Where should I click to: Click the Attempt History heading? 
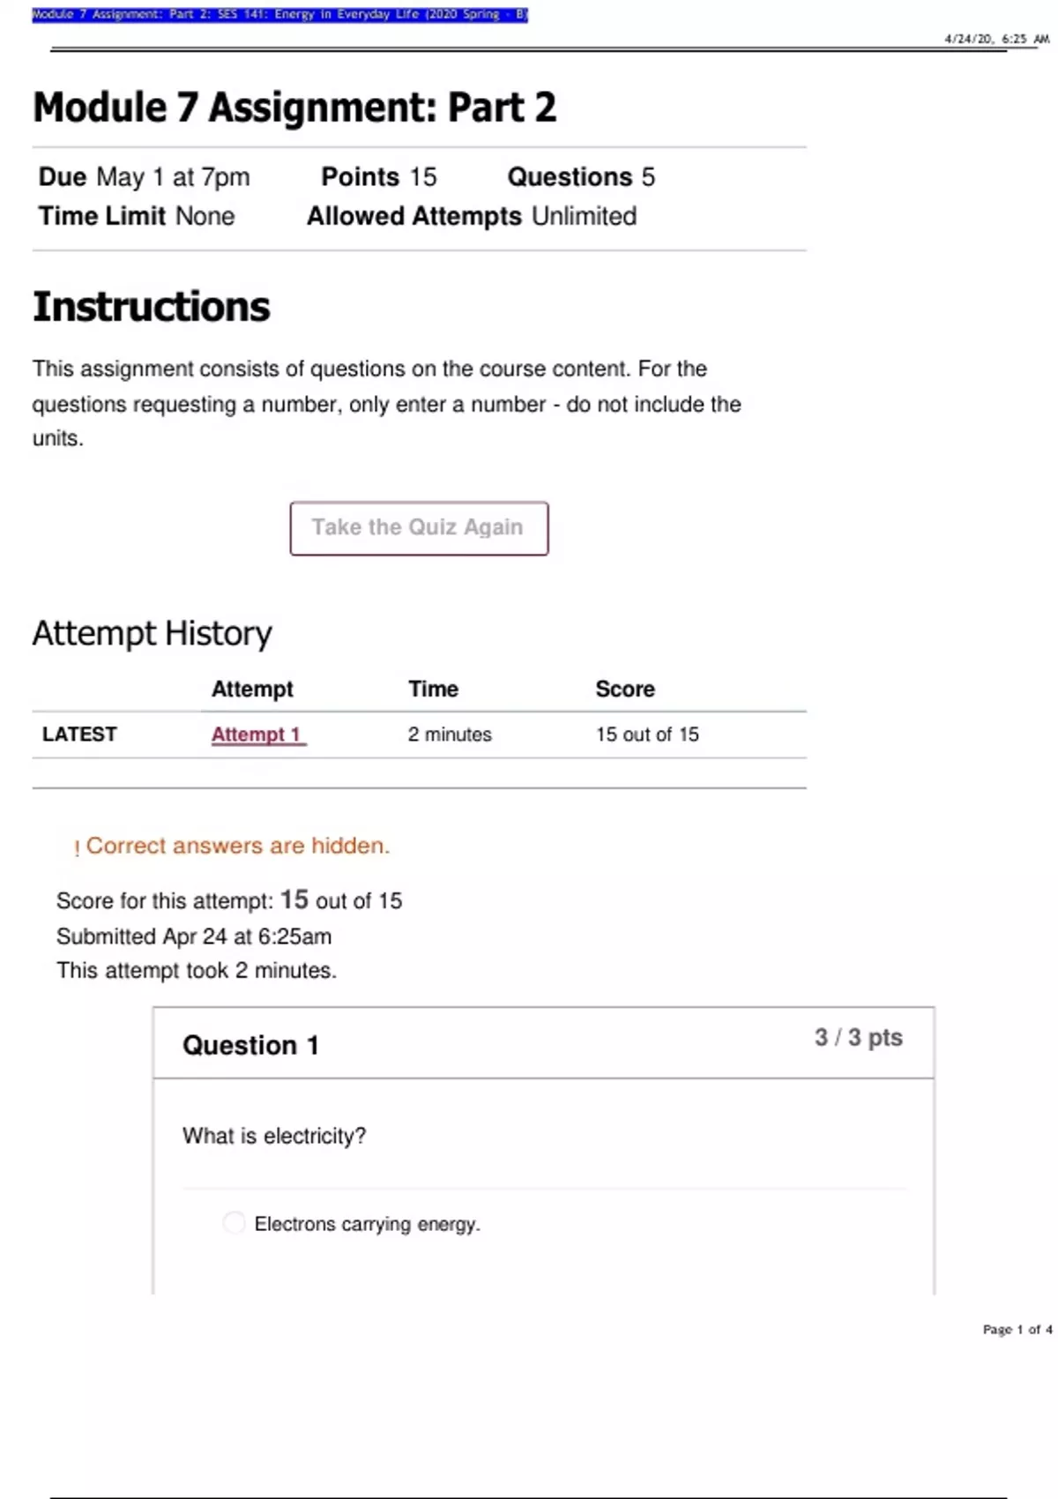[152, 633]
